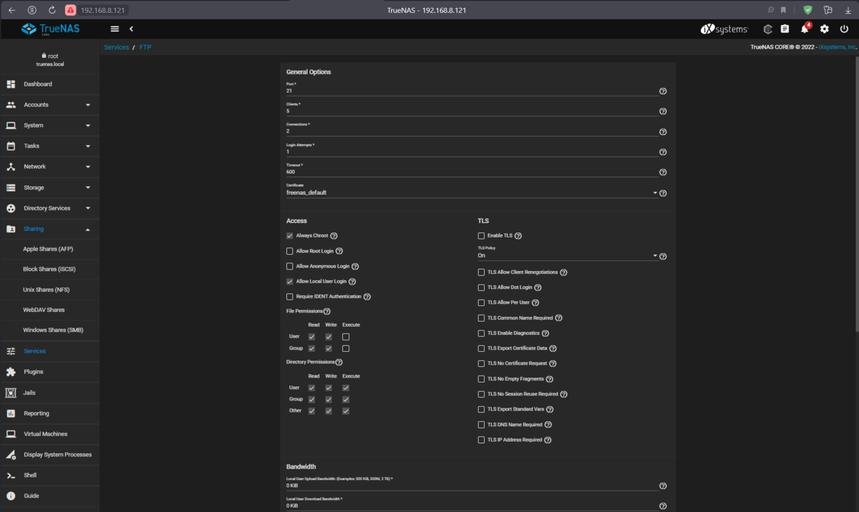Open the task manager clipboard icon
Viewport: 859px width, 512px height.
[x=785, y=29]
